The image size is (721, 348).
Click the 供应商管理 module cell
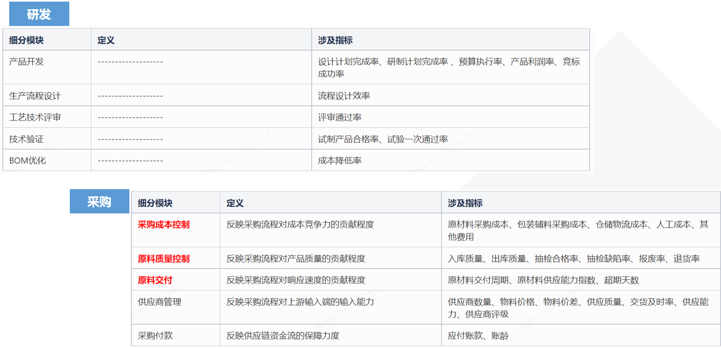[159, 302]
